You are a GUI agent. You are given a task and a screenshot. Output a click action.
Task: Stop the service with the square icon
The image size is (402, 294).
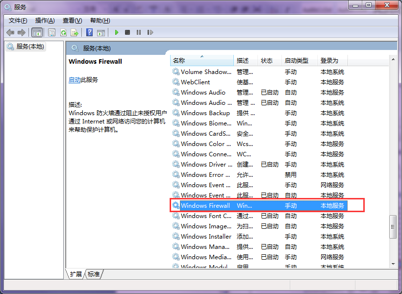click(127, 32)
